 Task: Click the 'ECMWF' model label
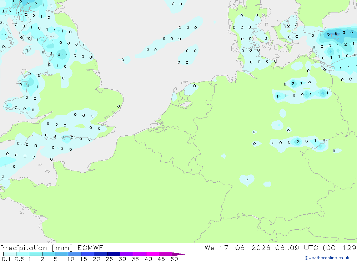(90, 247)
